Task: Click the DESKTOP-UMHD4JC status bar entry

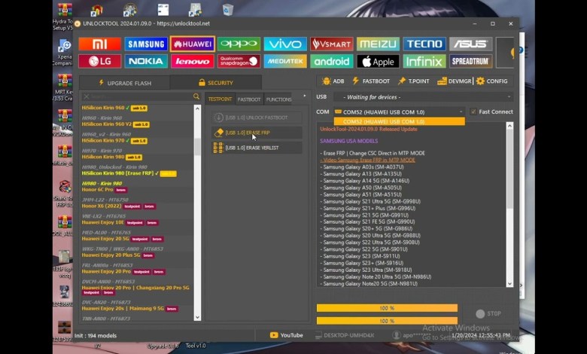Action: (345, 335)
